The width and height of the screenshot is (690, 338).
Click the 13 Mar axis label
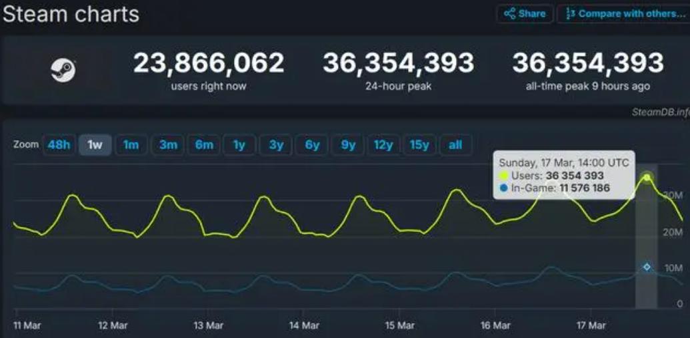208,326
